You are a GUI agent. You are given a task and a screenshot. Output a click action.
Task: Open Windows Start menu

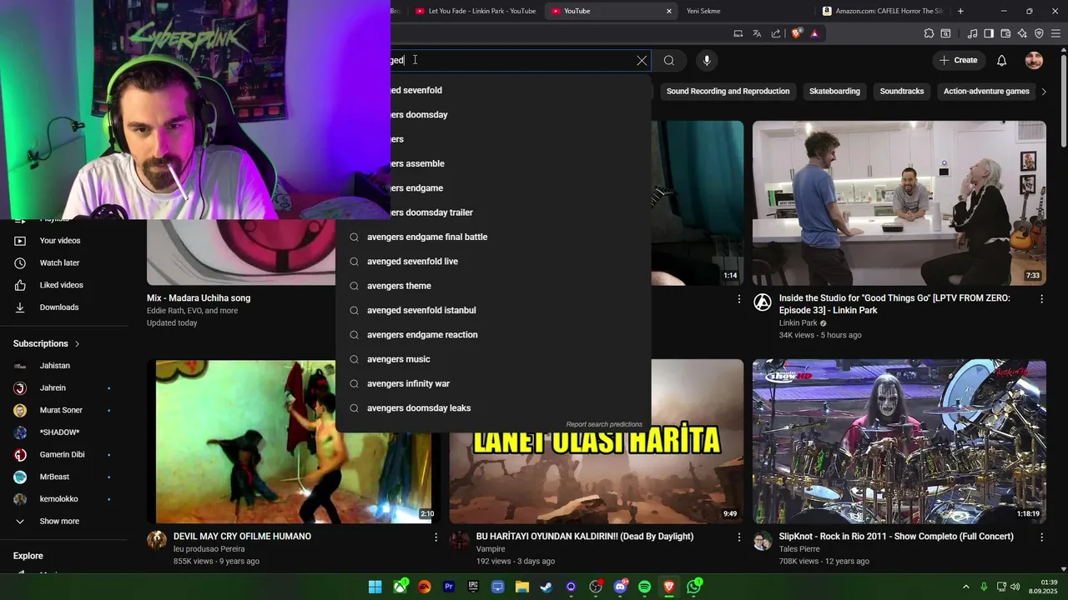[x=375, y=587]
